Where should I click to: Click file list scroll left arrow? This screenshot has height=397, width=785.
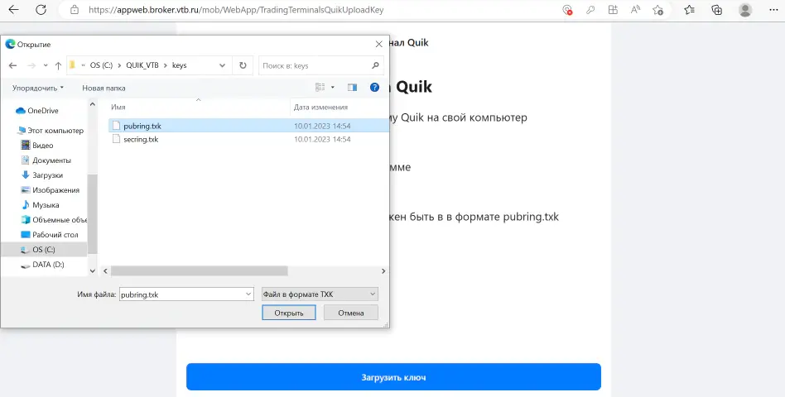pyautogui.click(x=105, y=271)
